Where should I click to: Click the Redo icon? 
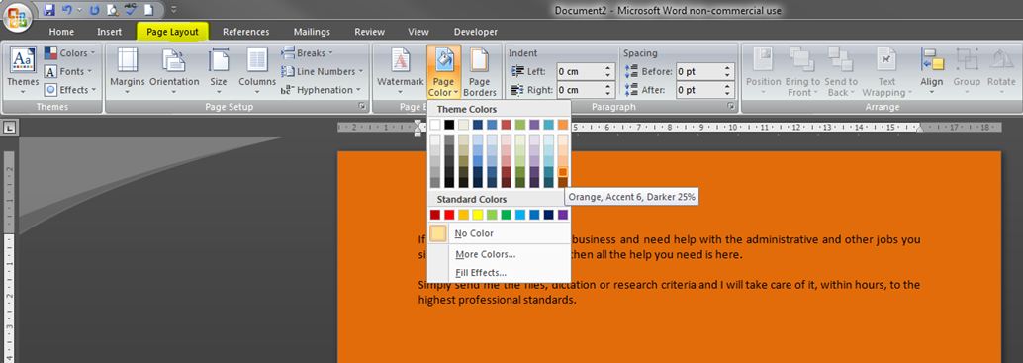(95, 11)
